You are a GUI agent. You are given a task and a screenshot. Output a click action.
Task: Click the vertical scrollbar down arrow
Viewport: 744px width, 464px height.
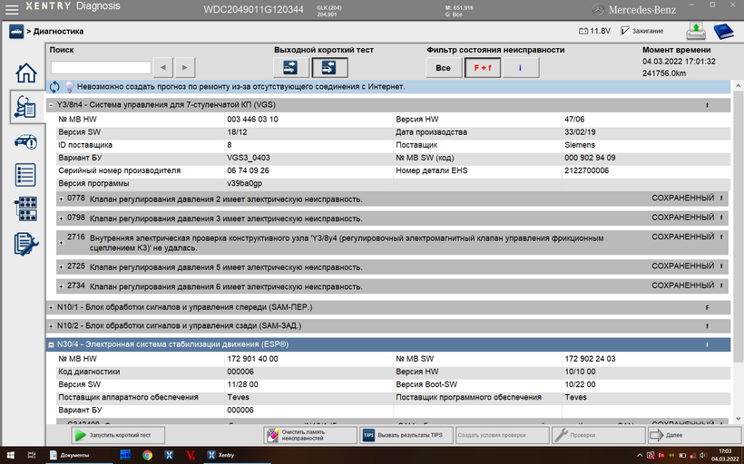pyautogui.click(x=738, y=419)
